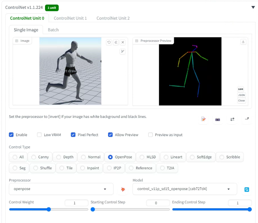Viewport: 258px width, 223px height.
Task: Select the Tile control type
Action: tap(66, 168)
